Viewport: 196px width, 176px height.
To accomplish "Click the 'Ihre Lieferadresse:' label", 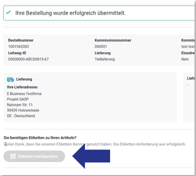I will (x=22, y=87).
